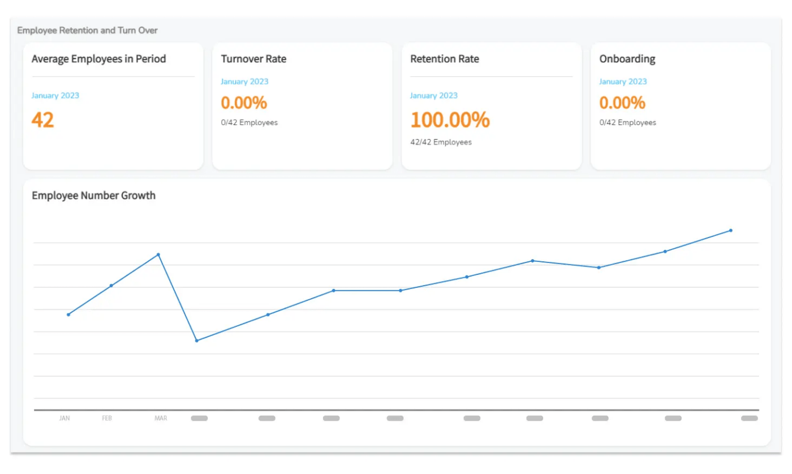Click January 2023 in Average Employees card
Screen dimensions: 792x474
tap(55, 96)
